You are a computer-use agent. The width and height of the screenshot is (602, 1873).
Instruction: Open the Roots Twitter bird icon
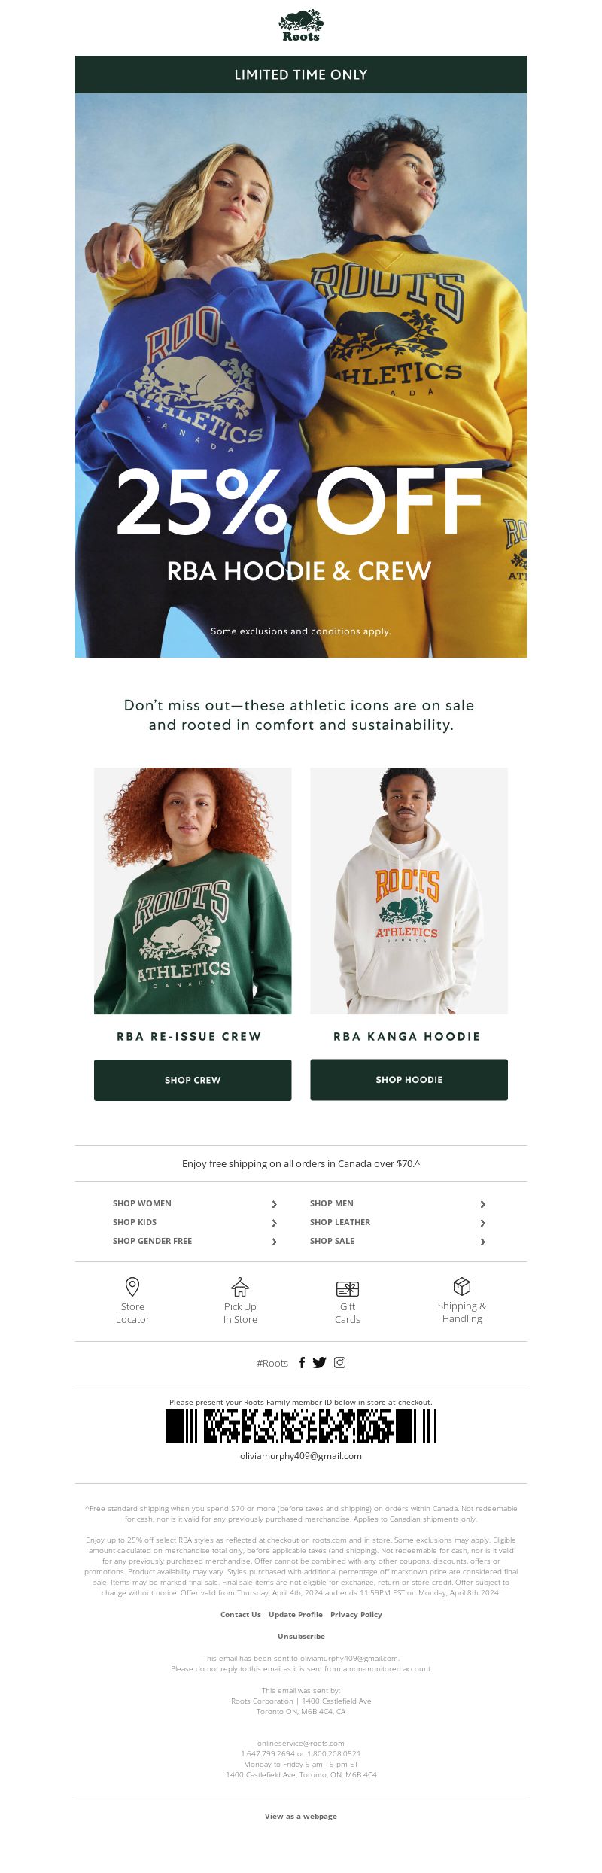coord(320,1362)
